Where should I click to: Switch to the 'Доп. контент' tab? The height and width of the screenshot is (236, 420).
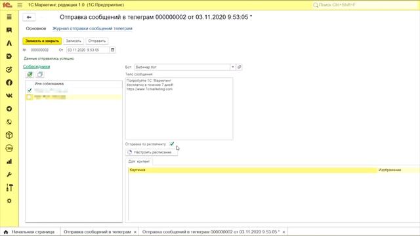138,162
